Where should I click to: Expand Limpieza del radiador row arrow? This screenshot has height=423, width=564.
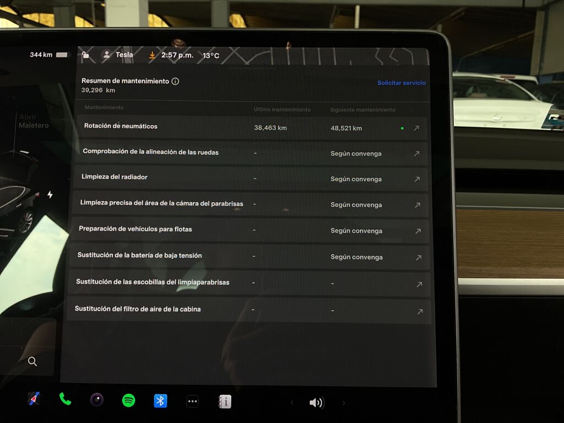click(417, 179)
